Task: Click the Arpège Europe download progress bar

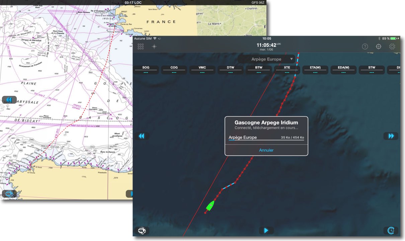Action: coord(266,140)
